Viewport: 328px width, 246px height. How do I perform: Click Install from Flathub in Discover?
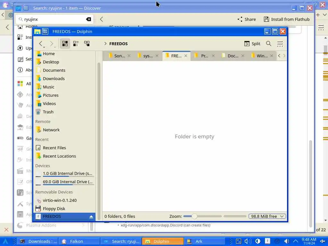click(287, 19)
